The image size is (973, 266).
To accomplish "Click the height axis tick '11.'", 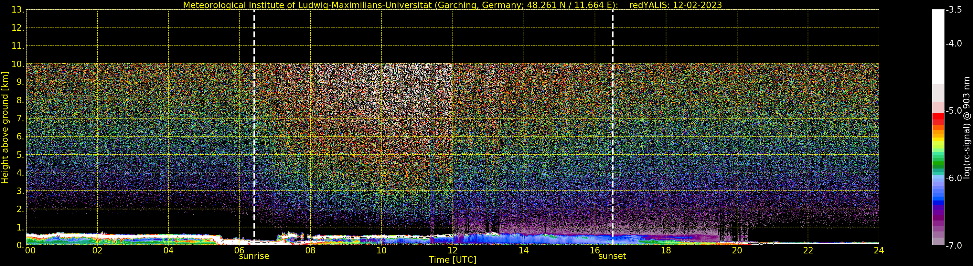I will coord(18,46).
